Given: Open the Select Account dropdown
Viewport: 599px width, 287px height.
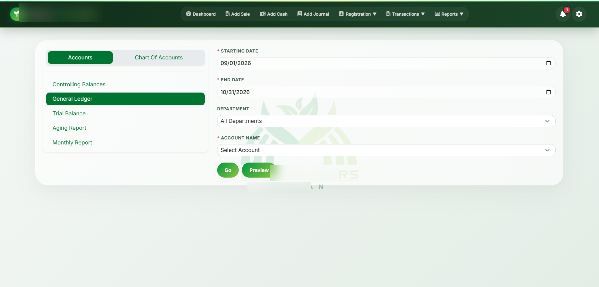Looking at the screenshot, I should 386,150.
